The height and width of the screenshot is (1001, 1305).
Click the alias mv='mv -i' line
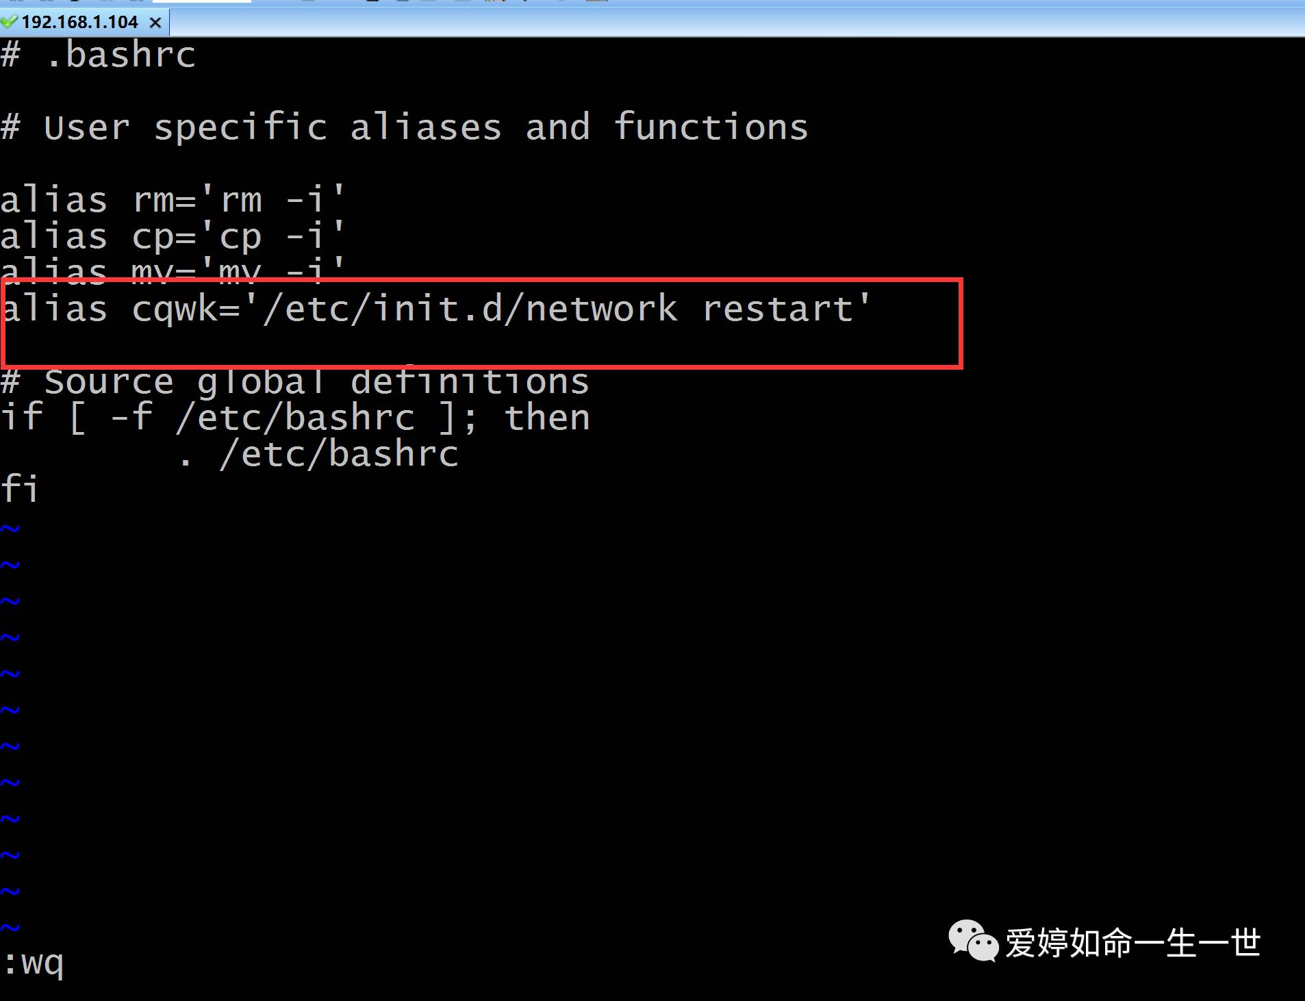172,271
